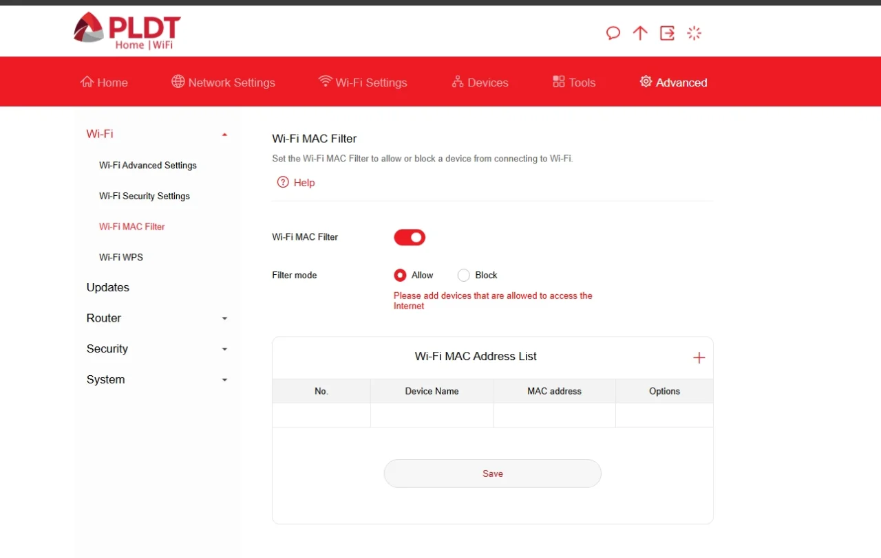The height and width of the screenshot is (558, 881).
Task: Click the Filter mode label
Action: (x=295, y=275)
